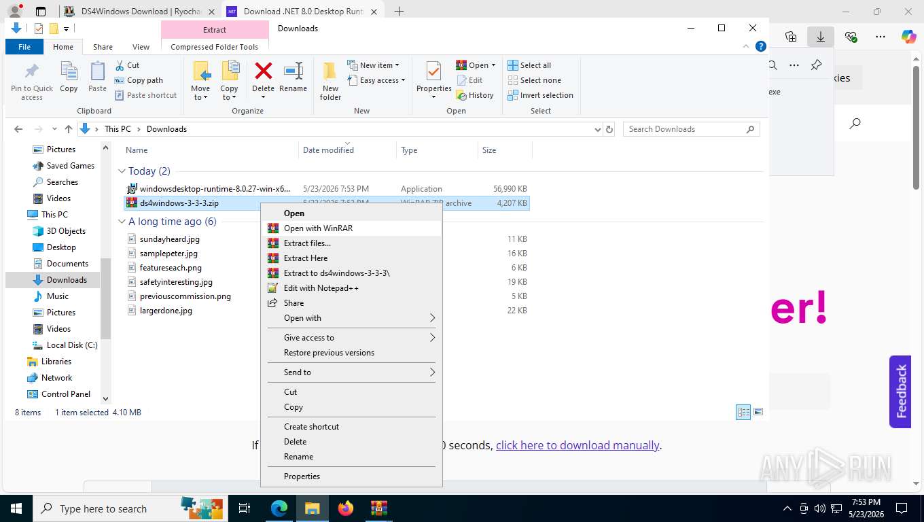
Task: Click Copy path in Clipboard group
Action: [139, 80]
